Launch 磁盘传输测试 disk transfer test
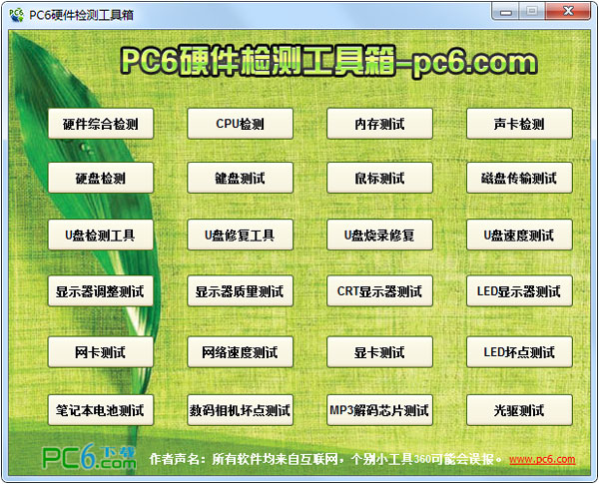This screenshot has width=599, height=484. (519, 178)
